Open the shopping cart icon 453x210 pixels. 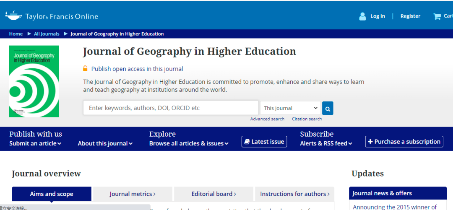point(437,16)
